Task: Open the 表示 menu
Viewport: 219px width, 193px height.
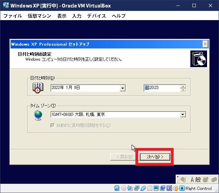Action: [x=62, y=16]
